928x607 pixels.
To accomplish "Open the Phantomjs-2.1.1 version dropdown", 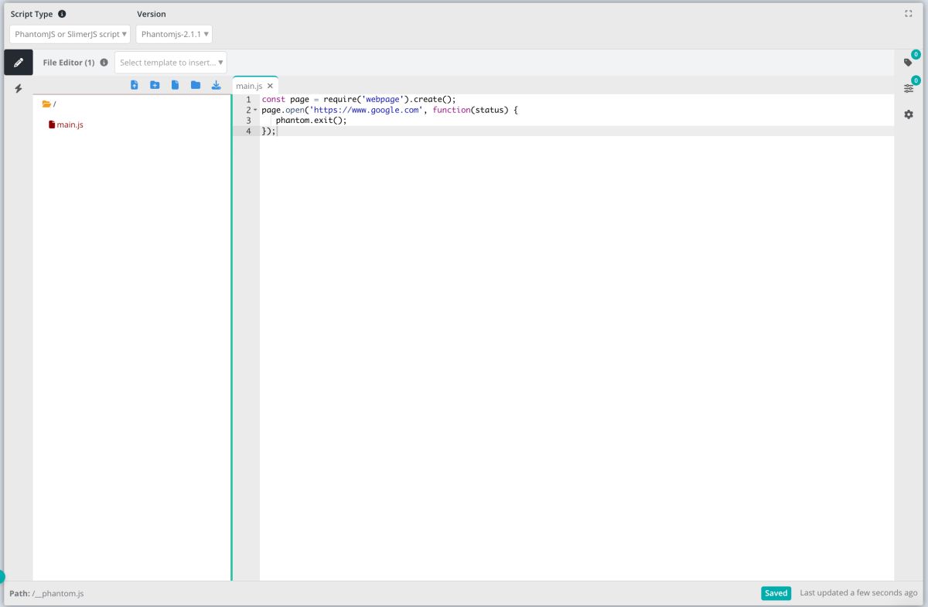I will pos(174,34).
